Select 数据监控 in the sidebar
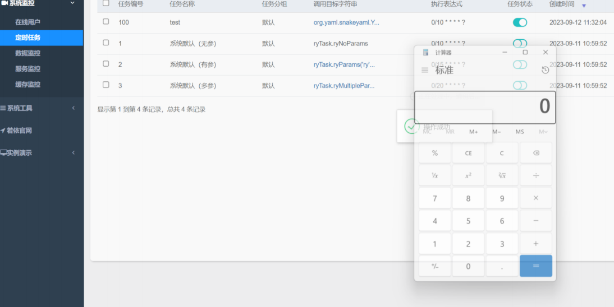Image resolution: width=614 pixels, height=307 pixels. tap(28, 53)
